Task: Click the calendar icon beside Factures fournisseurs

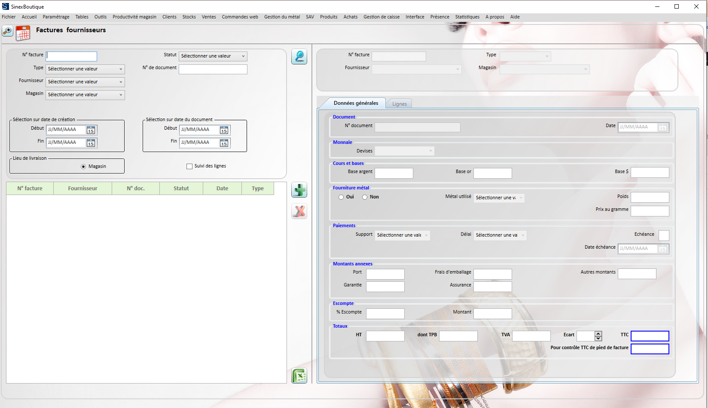Action: [x=23, y=33]
